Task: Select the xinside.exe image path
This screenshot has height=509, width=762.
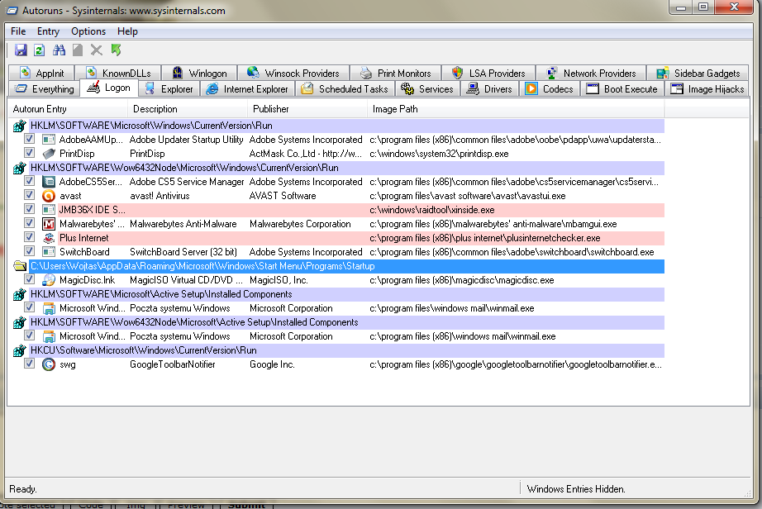Action: 432,210
